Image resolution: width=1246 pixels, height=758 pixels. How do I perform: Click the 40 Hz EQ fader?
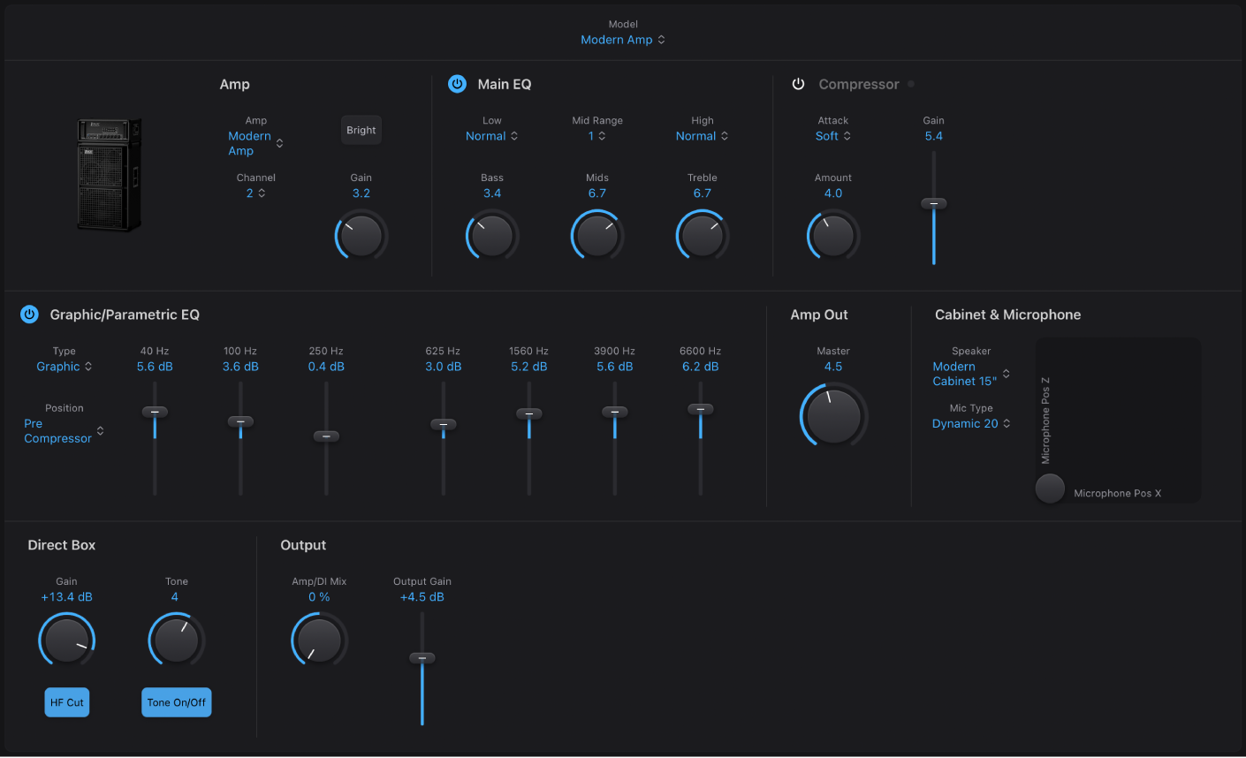pyautogui.click(x=155, y=412)
